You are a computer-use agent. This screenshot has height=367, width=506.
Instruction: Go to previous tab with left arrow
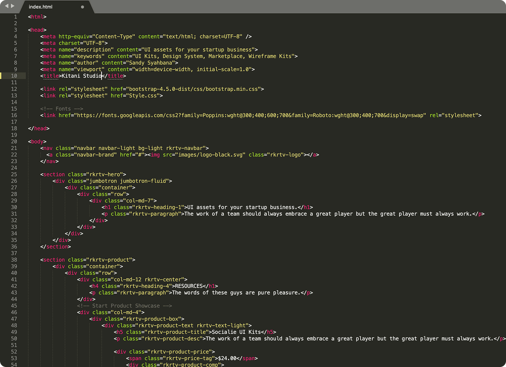tap(7, 6)
